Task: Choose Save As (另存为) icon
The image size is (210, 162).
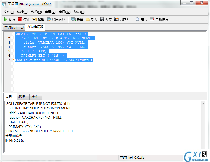Action: coord(116,20)
